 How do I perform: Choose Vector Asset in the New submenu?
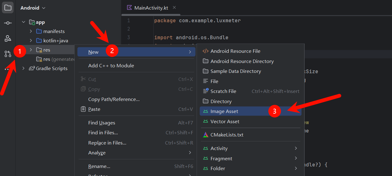(225, 122)
